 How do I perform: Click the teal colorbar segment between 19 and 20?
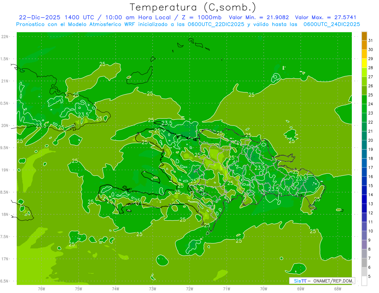pyautogui.click(x=364, y=145)
